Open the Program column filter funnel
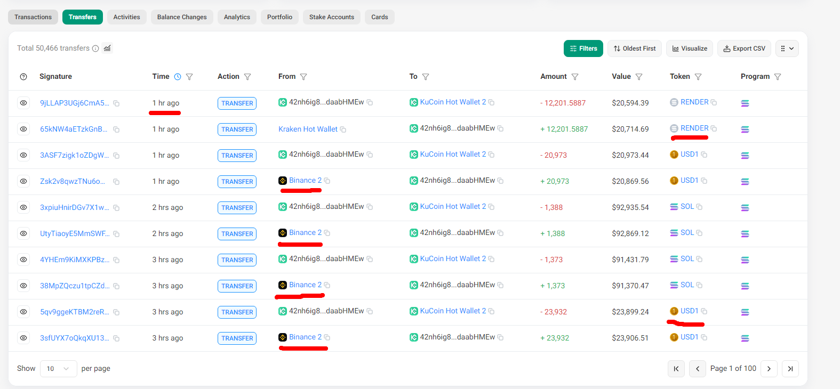The width and height of the screenshot is (840, 389). pos(778,77)
